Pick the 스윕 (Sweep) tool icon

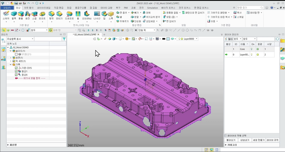tap(34, 14)
